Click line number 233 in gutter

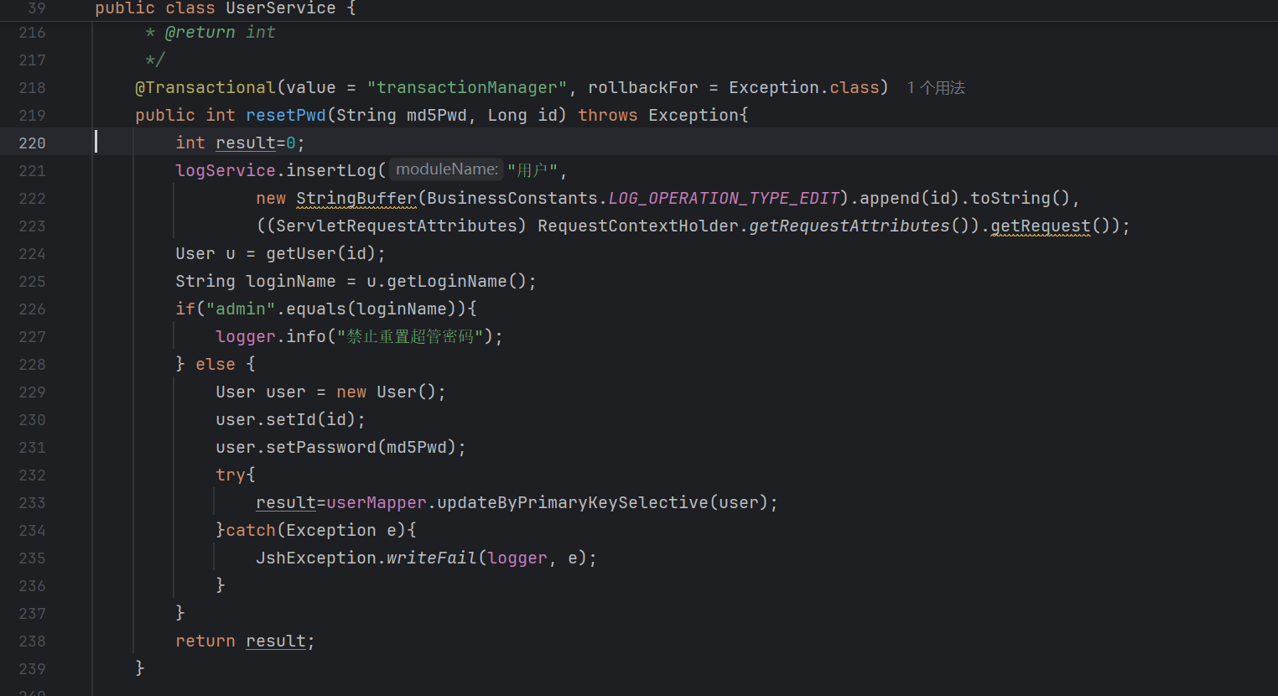click(x=32, y=503)
